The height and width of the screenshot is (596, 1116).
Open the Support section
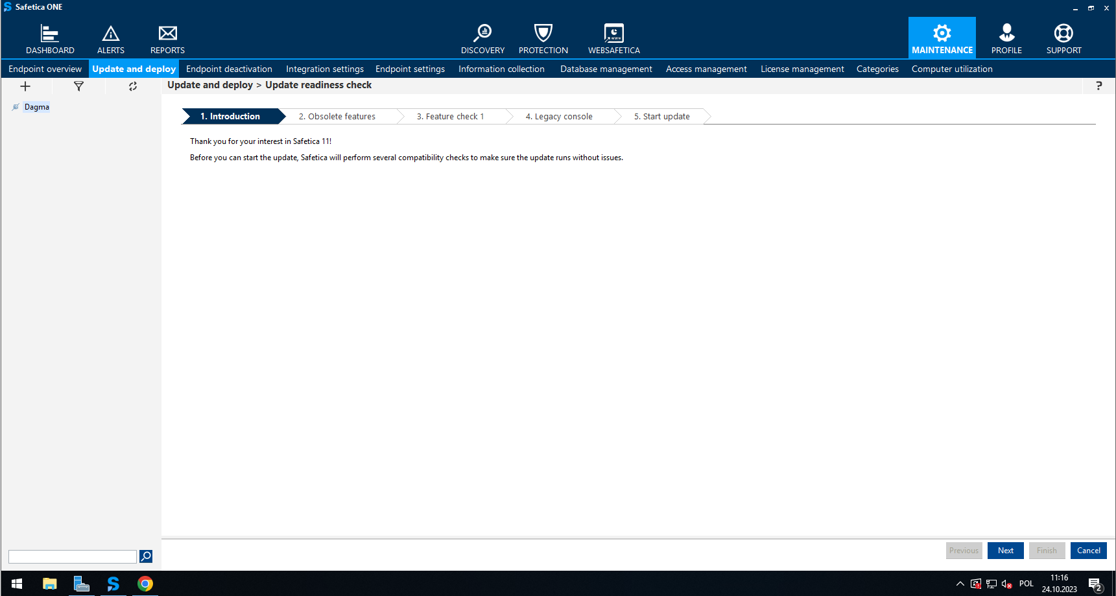pyautogui.click(x=1063, y=38)
